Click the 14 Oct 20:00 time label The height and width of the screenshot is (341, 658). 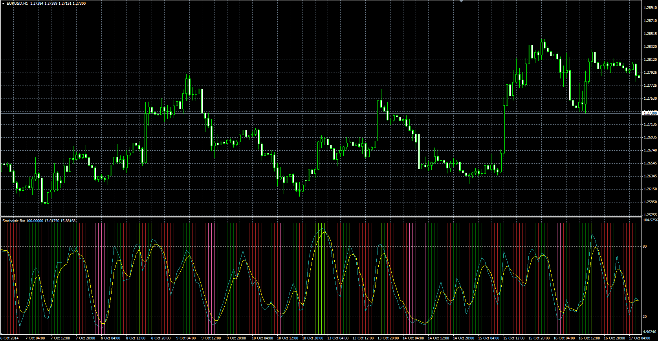(464, 338)
